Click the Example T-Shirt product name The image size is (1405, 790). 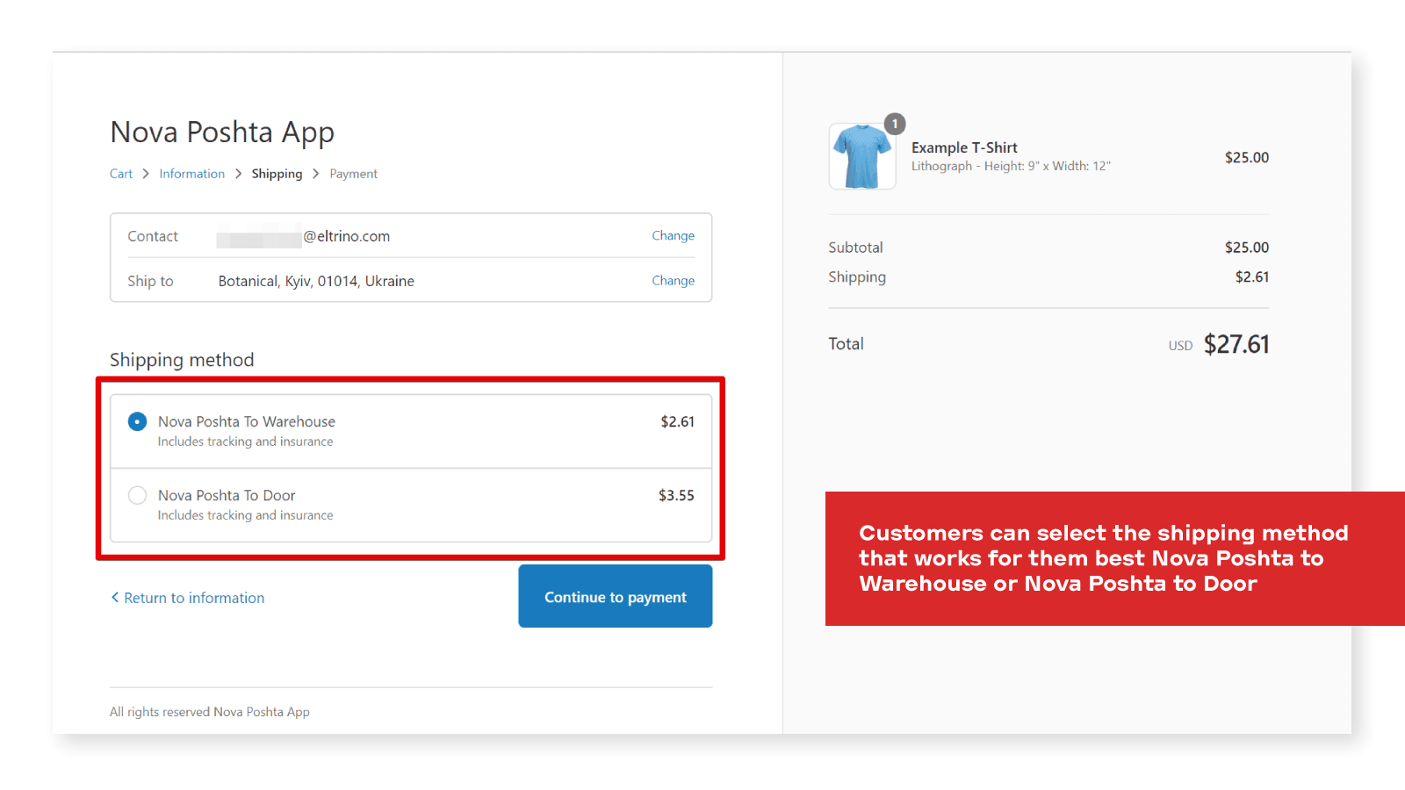click(964, 147)
